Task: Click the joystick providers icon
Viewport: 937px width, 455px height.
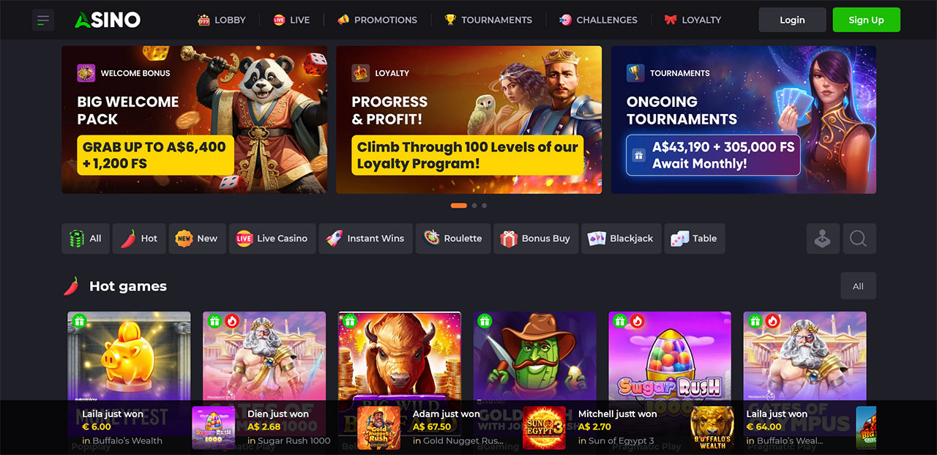Action: coord(823,238)
